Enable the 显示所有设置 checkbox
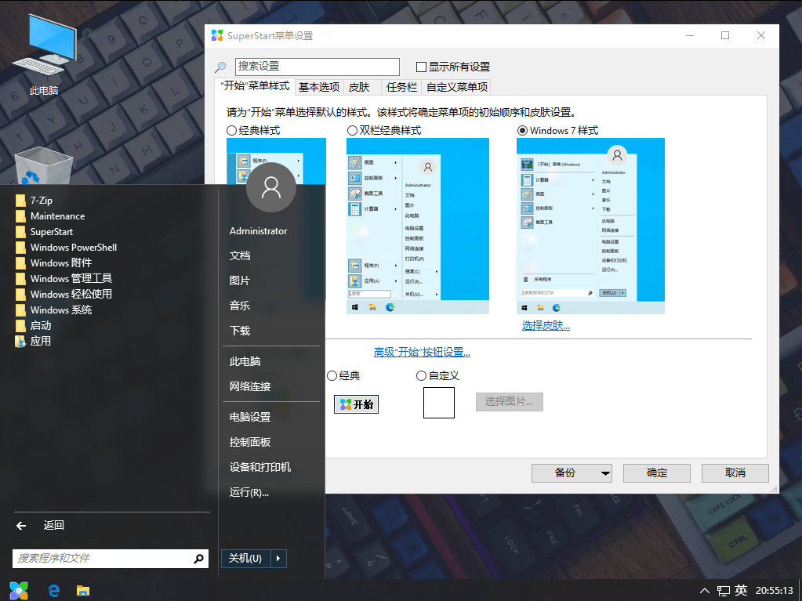This screenshot has height=601, width=802. (422, 67)
